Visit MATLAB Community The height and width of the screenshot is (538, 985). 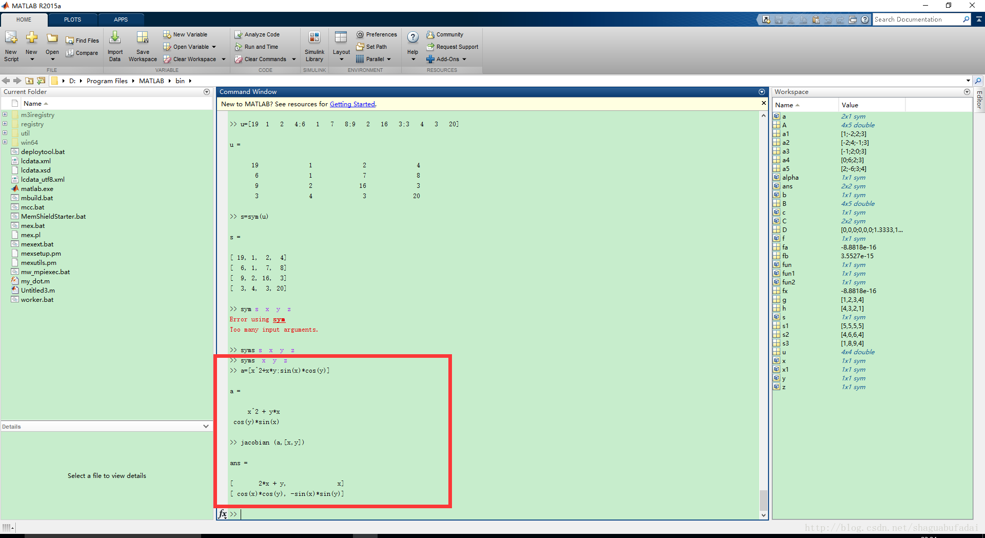pyautogui.click(x=445, y=34)
